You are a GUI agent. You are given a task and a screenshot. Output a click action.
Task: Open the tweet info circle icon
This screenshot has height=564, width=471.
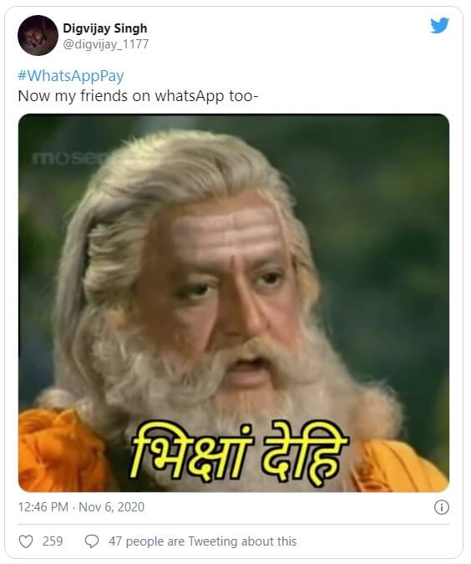[x=442, y=507]
